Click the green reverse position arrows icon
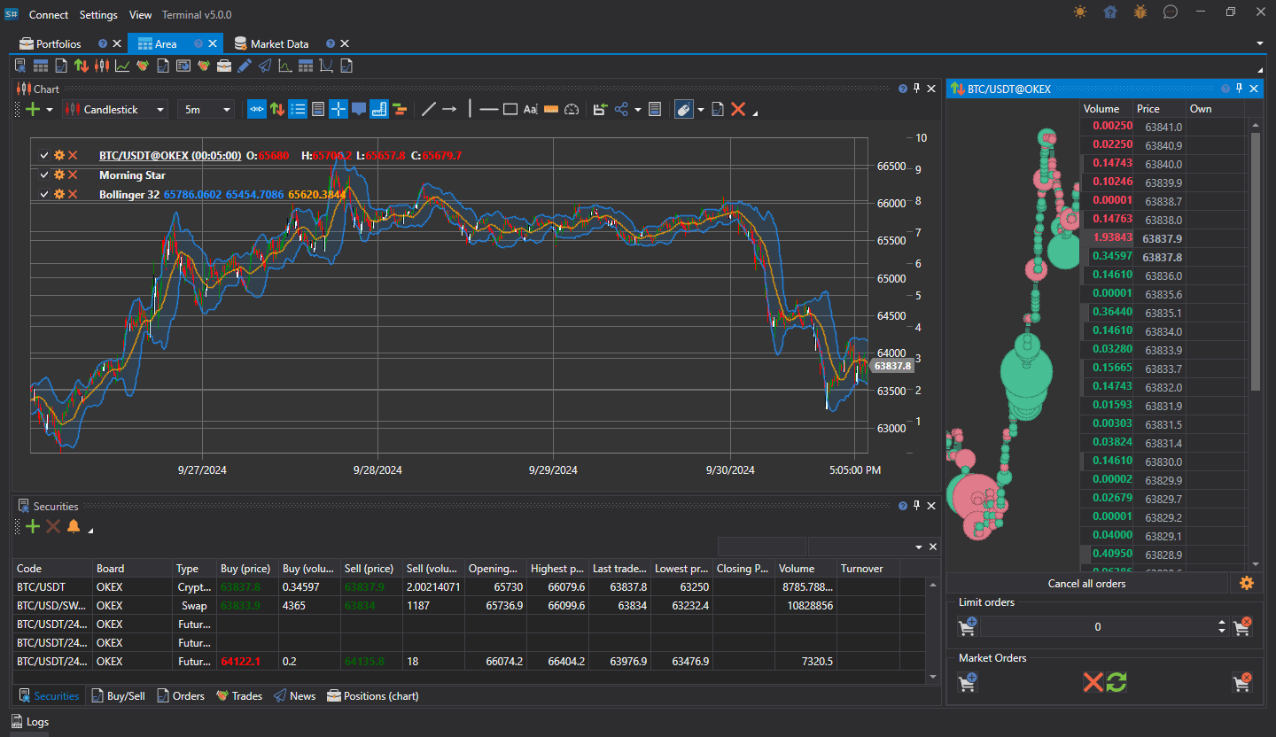Viewport: 1276px width, 737px height. click(1116, 682)
